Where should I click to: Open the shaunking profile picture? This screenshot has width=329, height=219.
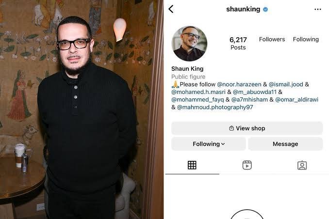tap(189, 44)
